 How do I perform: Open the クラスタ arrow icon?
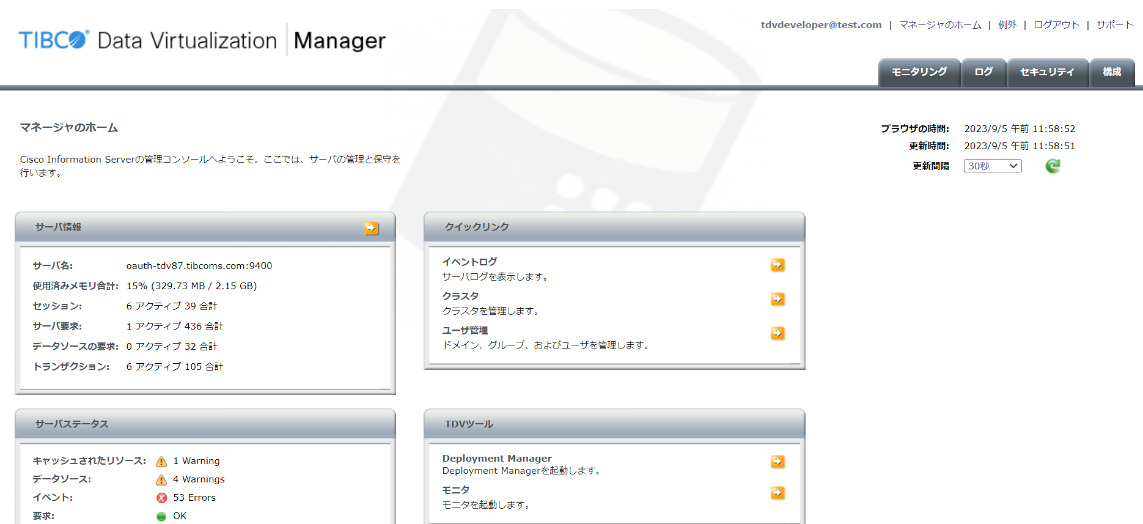[777, 299]
